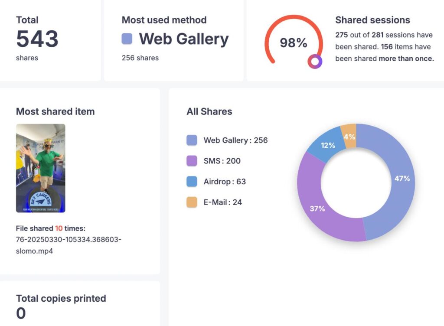This screenshot has width=444, height=326.
Task: Click the "SMS : 200" legend label
Action: point(222,161)
